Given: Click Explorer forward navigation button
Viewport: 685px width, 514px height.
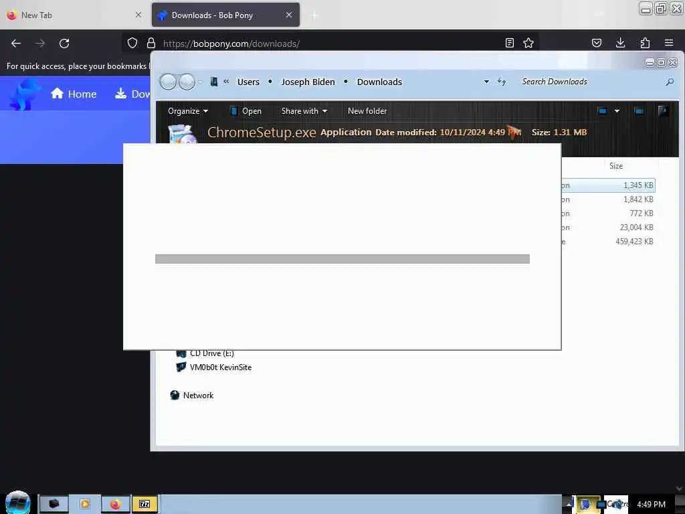Looking at the screenshot, I should coord(187,82).
